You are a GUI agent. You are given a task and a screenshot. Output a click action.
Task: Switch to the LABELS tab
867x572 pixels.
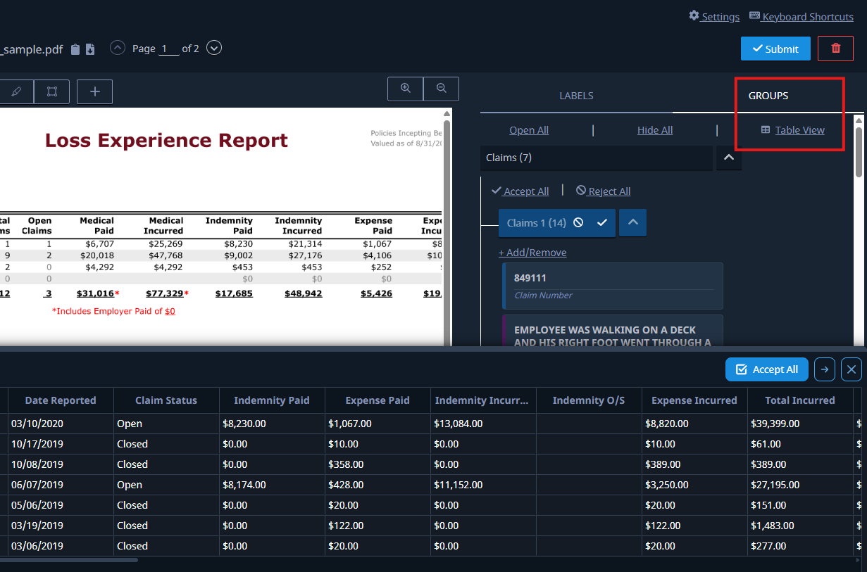click(x=576, y=96)
